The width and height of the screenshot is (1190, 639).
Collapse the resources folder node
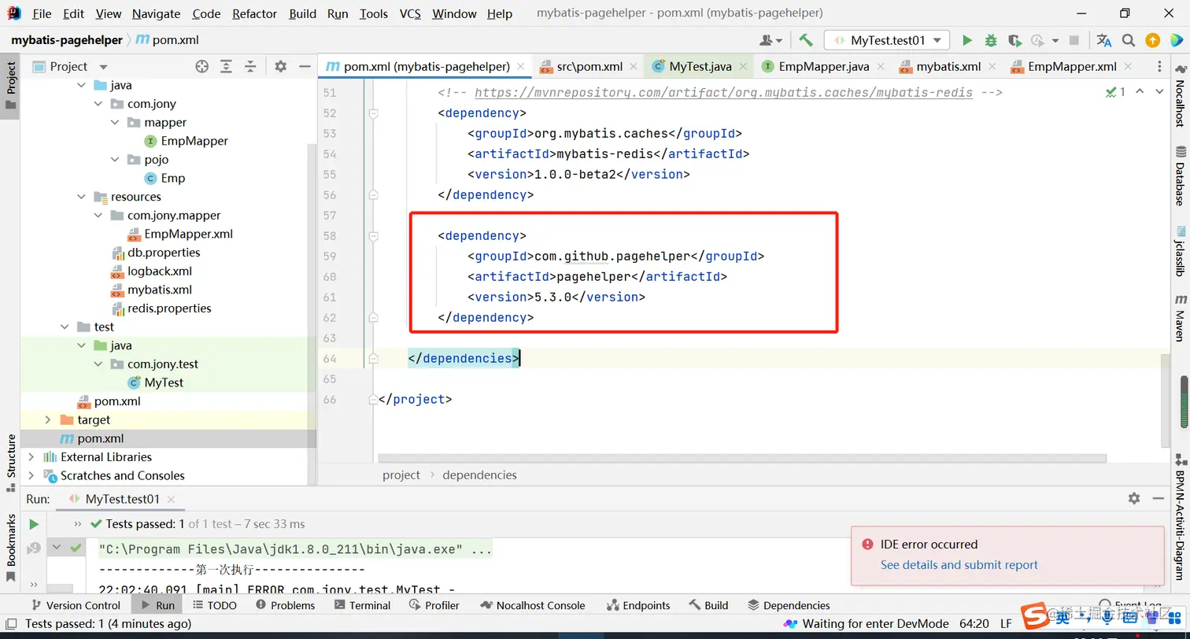pyautogui.click(x=82, y=197)
